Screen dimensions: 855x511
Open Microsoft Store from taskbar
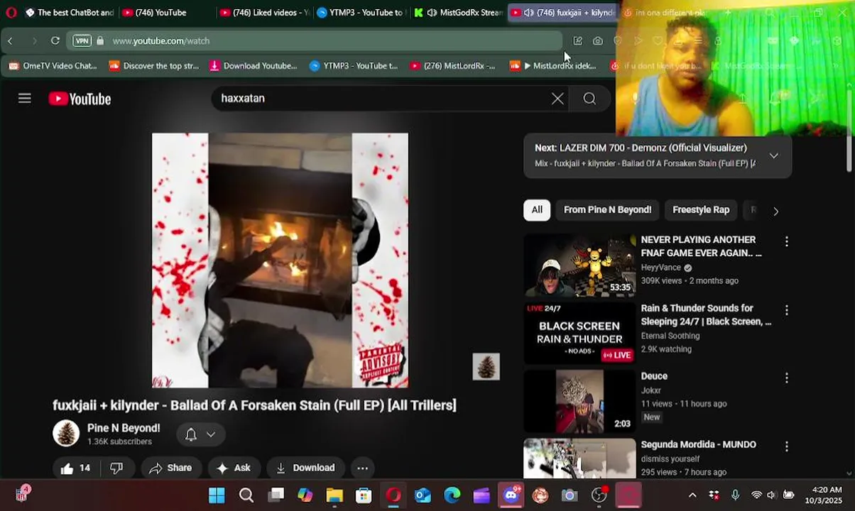pos(364,495)
